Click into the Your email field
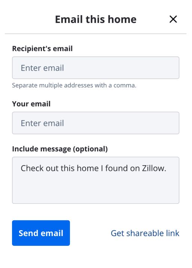 tap(95, 123)
